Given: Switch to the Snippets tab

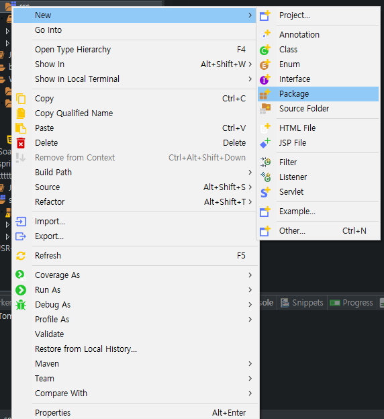Looking at the screenshot, I should tap(302, 303).
